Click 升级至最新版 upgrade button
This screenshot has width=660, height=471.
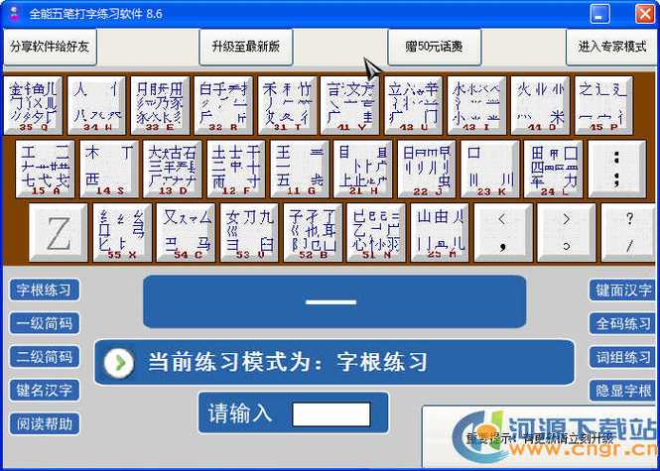coord(246,47)
